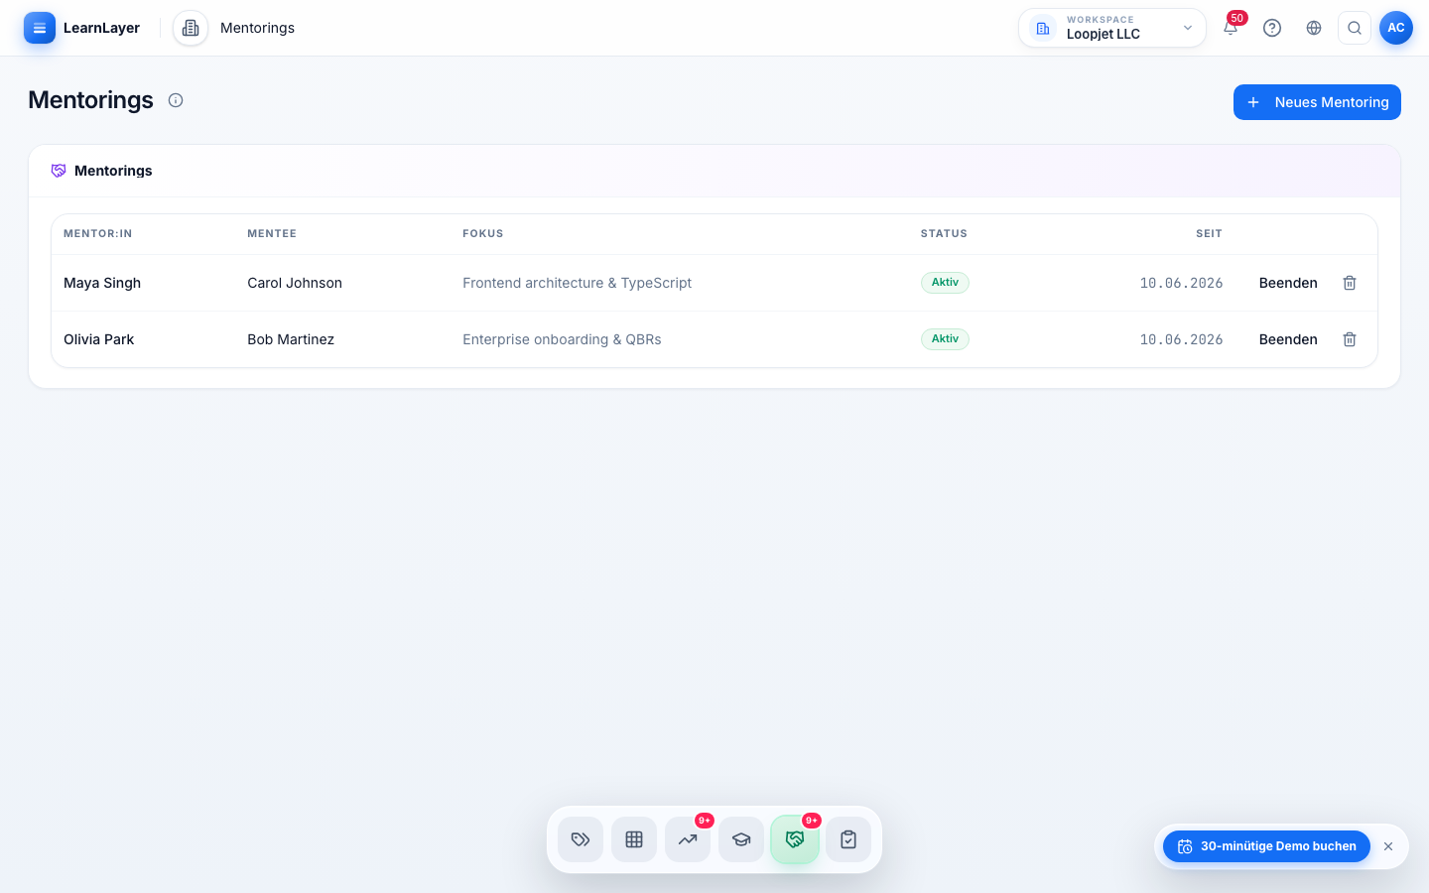Click the LearnLayer brand name
The width and height of the screenshot is (1429, 893).
coord(101,28)
